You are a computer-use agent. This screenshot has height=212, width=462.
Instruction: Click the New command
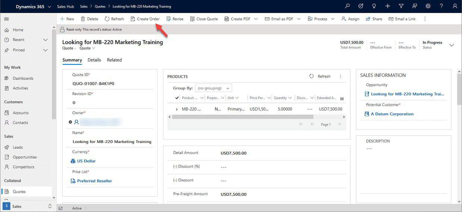point(67,19)
